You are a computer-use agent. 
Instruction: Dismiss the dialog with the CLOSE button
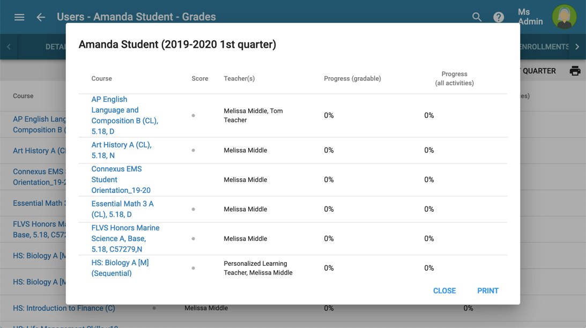click(x=444, y=290)
